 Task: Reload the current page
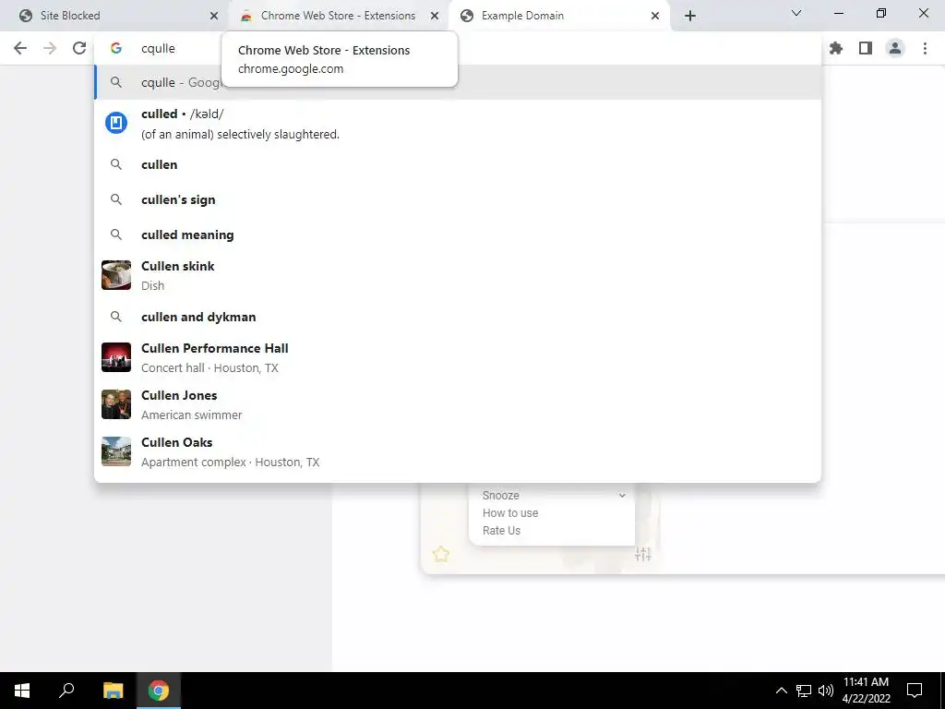(x=79, y=48)
